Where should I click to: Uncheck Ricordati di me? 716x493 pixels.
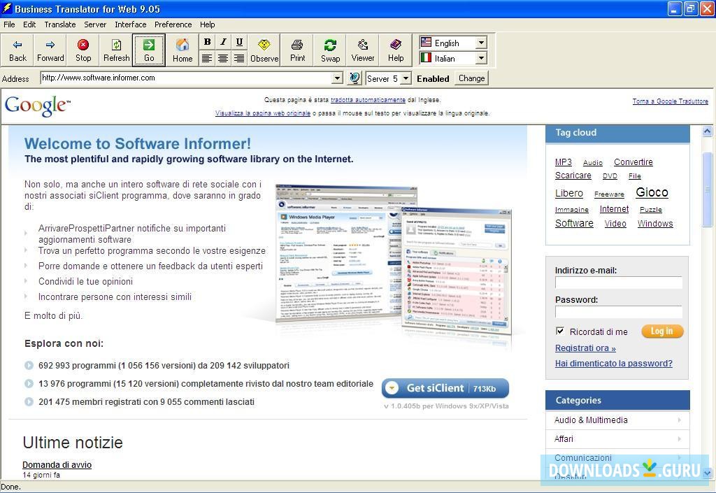560,331
